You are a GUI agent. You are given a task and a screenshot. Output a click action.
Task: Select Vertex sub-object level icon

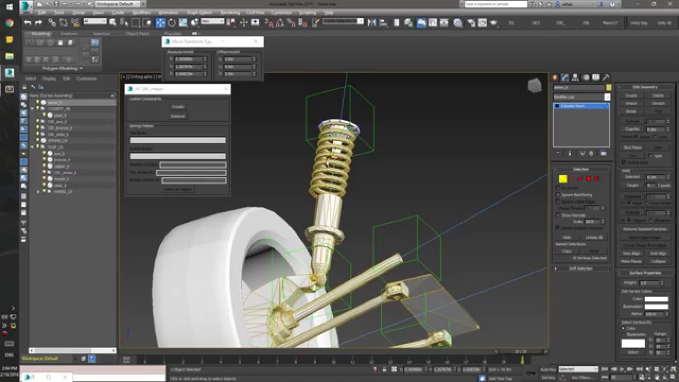(x=563, y=179)
